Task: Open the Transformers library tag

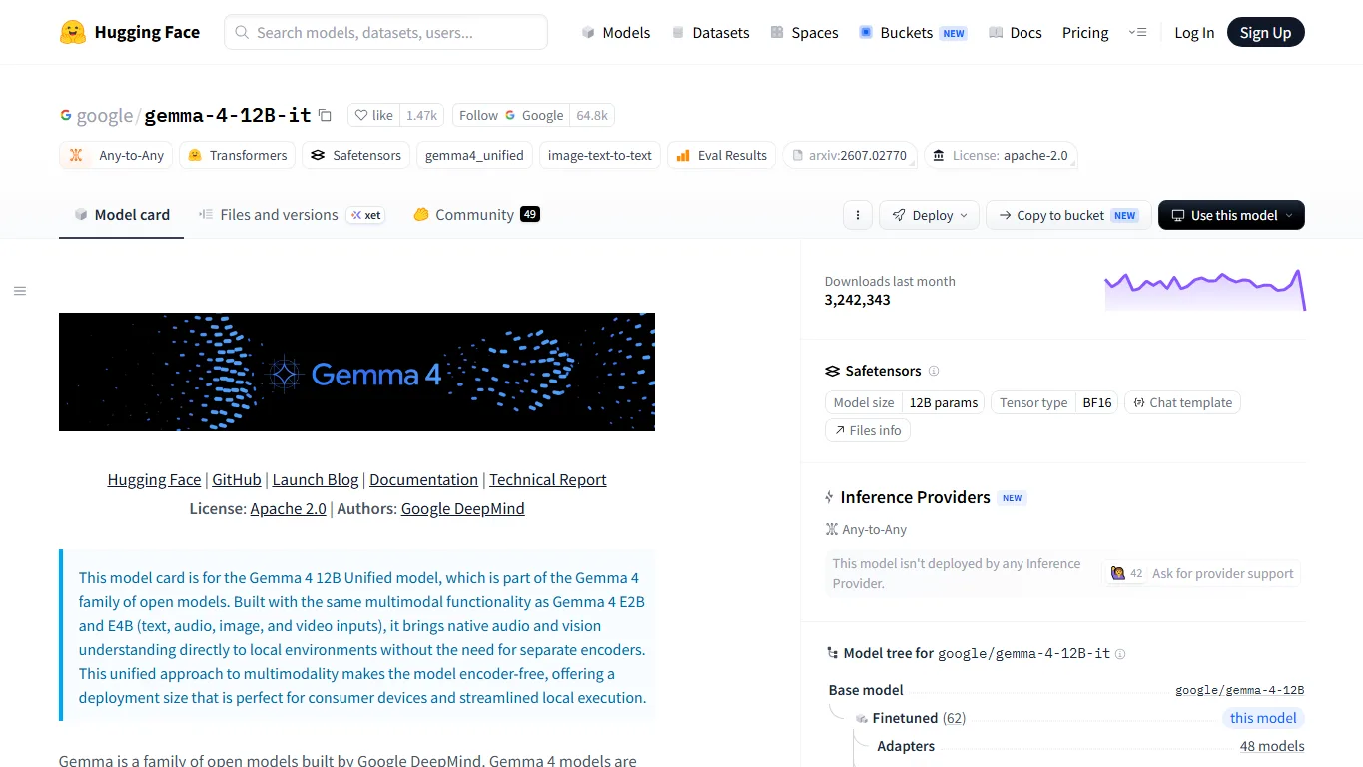Action: 238,155
